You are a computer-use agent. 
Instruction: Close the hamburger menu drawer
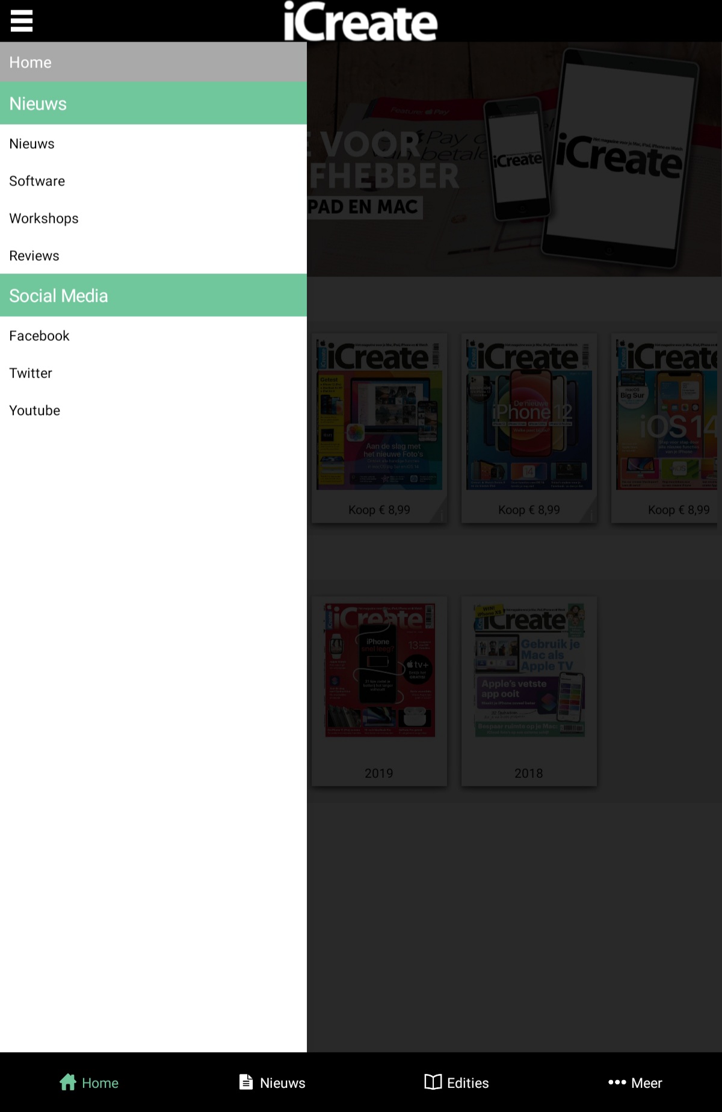[x=21, y=21]
